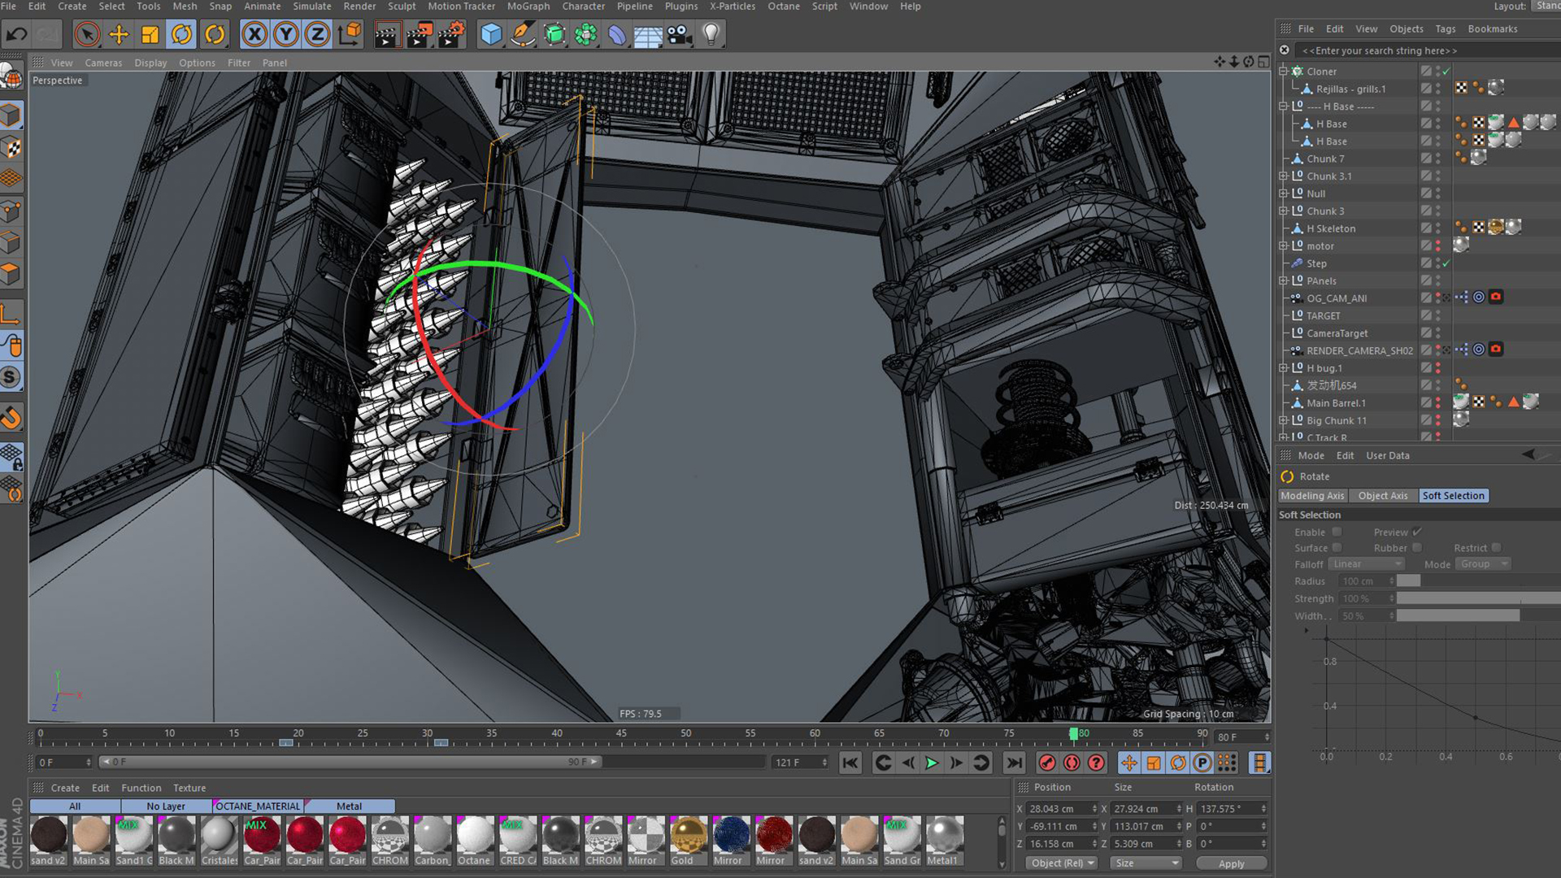1561x878 pixels.
Task: Expand Big Chunk 11 object
Action: click(x=1283, y=421)
